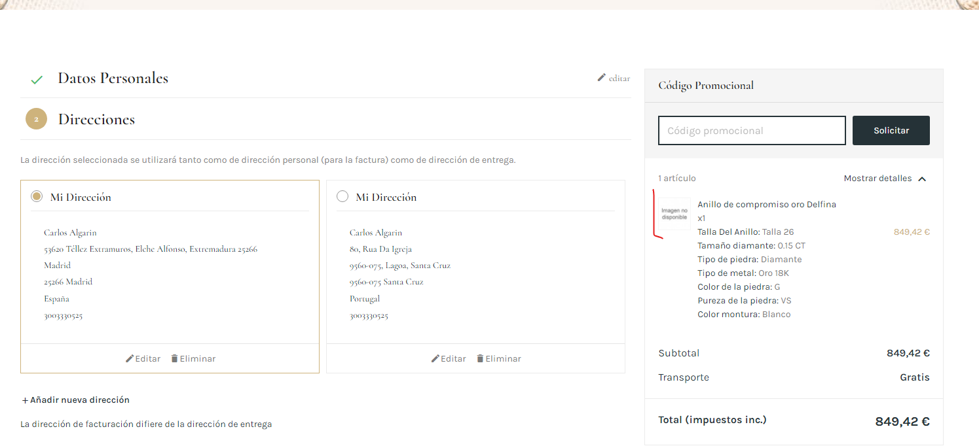
Task: Focus the Código promocional input field
Action: point(752,130)
